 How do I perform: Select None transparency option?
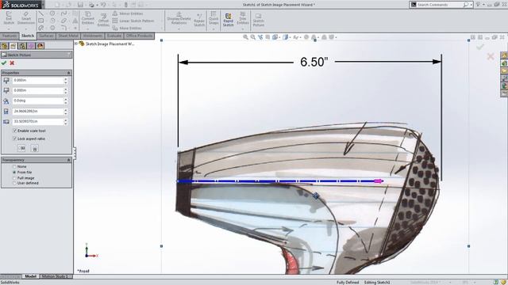tap(14, 167)
